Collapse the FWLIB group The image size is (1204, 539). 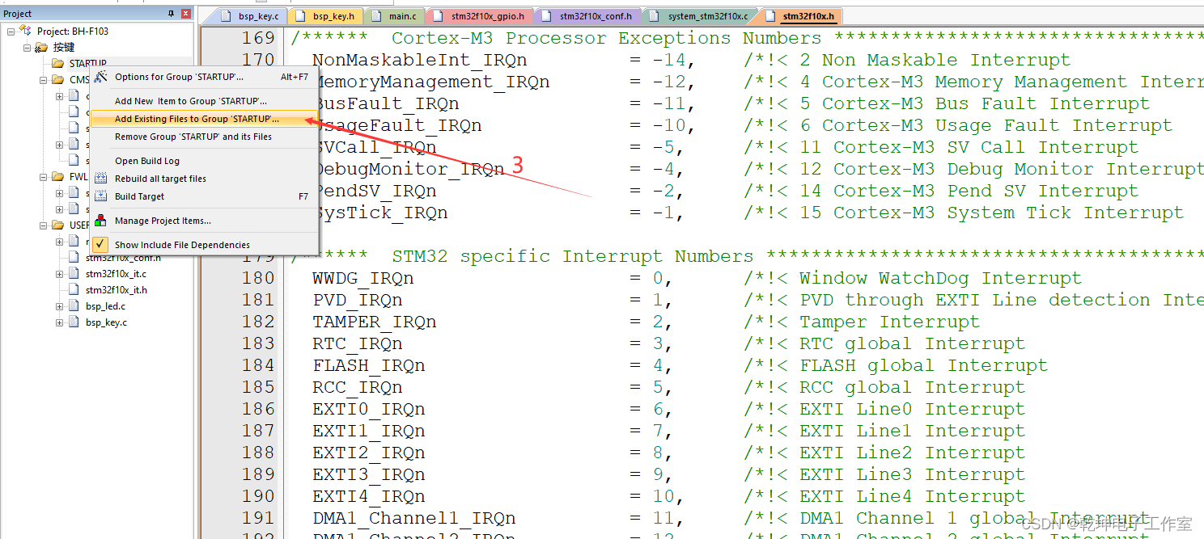click(x=43, y=177)
